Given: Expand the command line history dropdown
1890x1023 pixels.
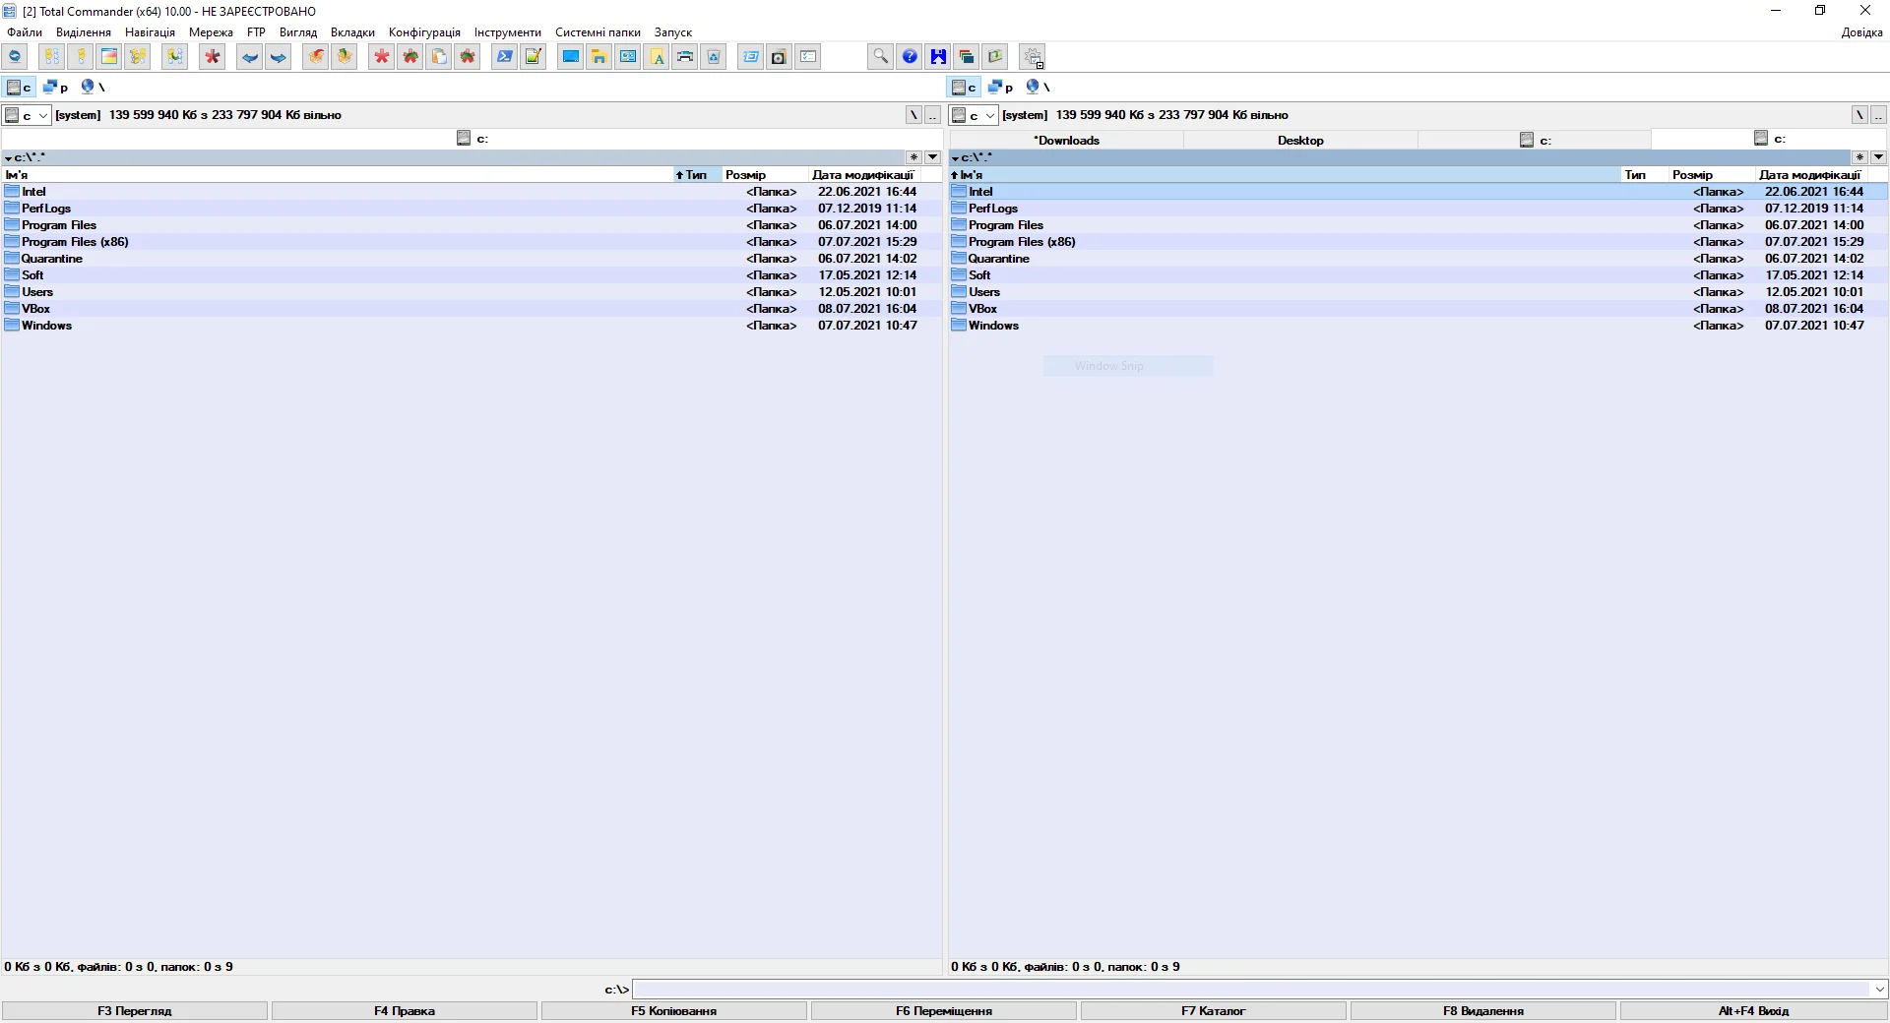Looking at the screenshot, I should click(x=1879, y=990).
